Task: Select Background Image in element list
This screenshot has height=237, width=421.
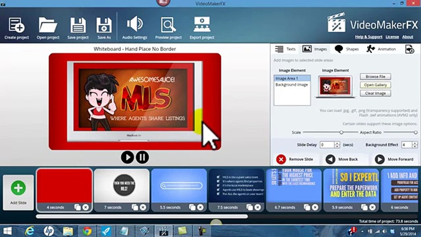Action: click(292, 85)
